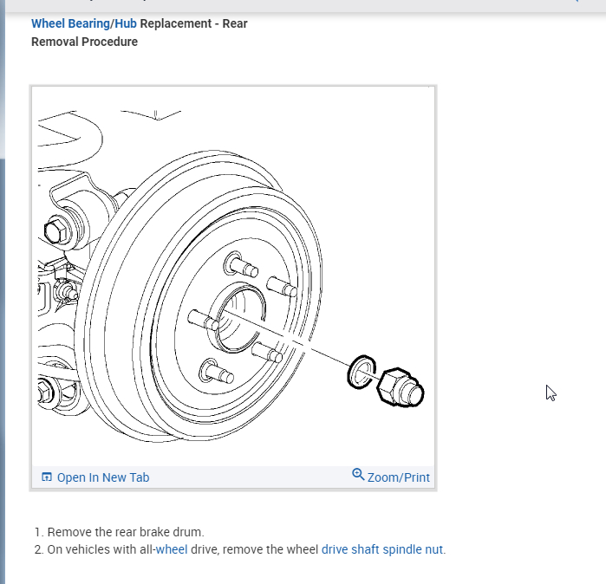
Task: Click the Open In New Tab link
Action: click(x=103, y=477)
